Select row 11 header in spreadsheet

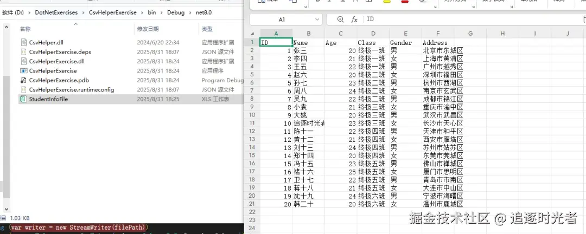point(252,123)
